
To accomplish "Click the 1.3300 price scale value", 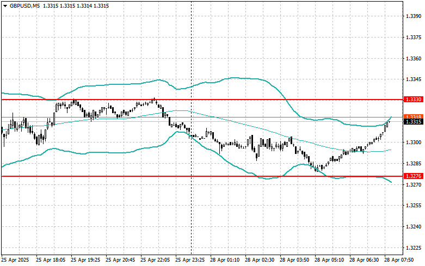I will coord(414,143).
